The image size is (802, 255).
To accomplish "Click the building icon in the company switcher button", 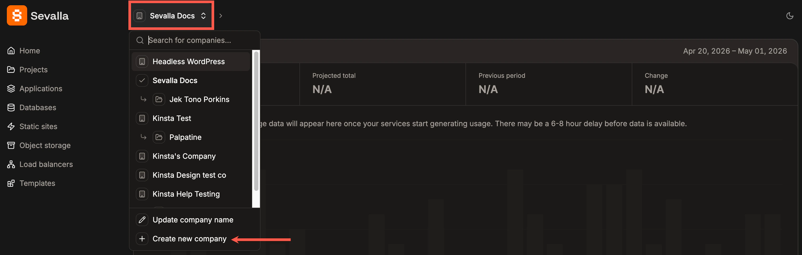I will (139, 16).
